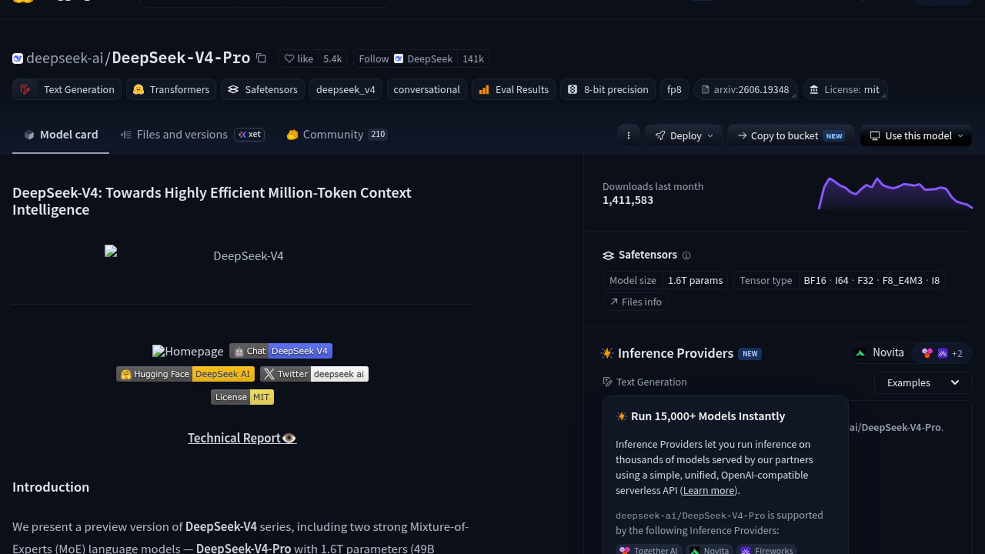Image resolution: width=985 pixels, height=554 pixels.
Task: Select the Transformers tag
Action: click(x=171, y=89)
